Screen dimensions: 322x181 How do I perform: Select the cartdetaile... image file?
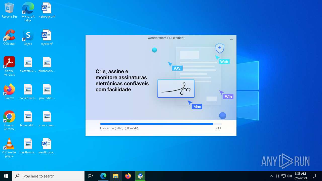[x=28, y=65]
